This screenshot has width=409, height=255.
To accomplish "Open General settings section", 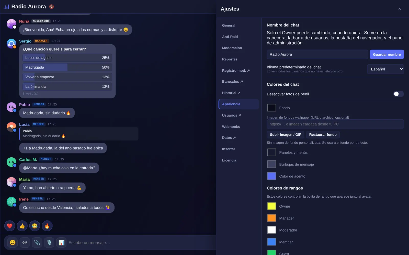I will point(239,25).
